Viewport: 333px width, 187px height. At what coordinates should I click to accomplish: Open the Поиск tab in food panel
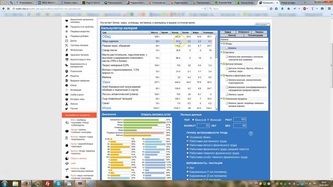point(228,32)
